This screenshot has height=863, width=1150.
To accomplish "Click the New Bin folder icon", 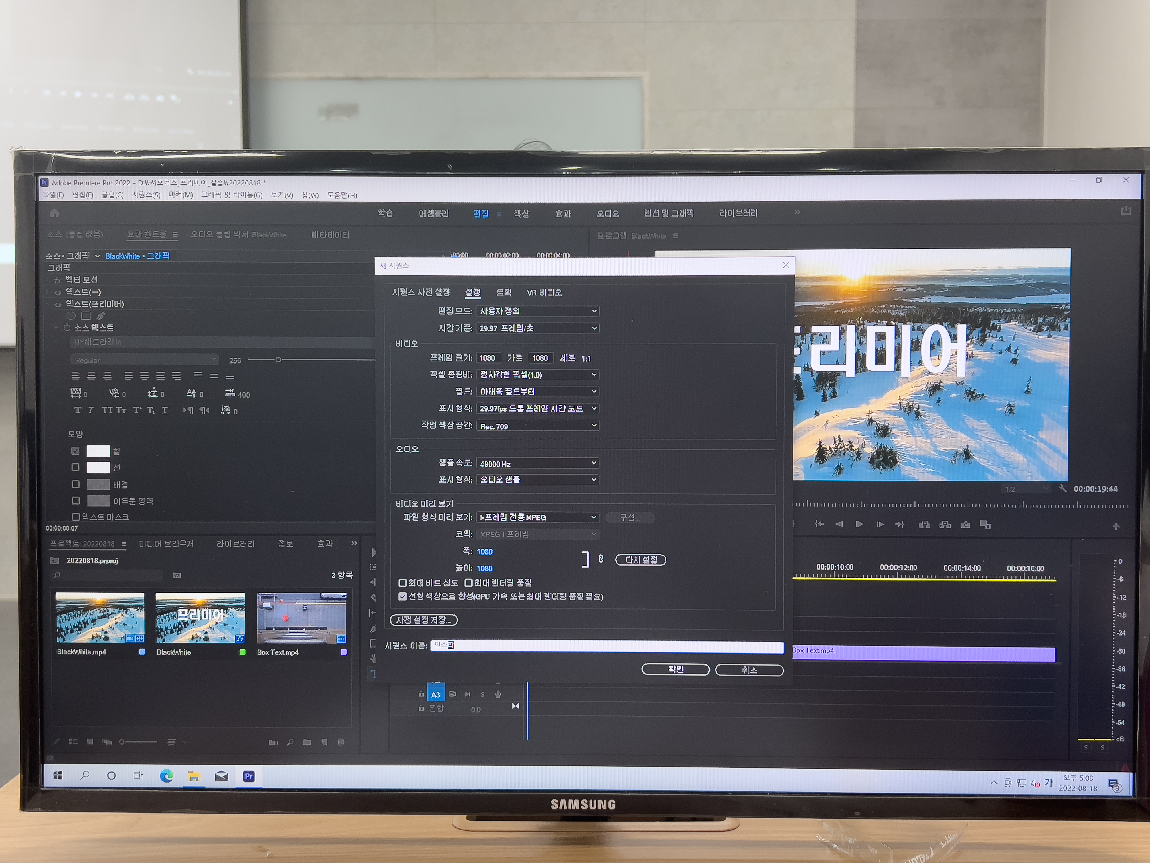I will pos(307,742).
